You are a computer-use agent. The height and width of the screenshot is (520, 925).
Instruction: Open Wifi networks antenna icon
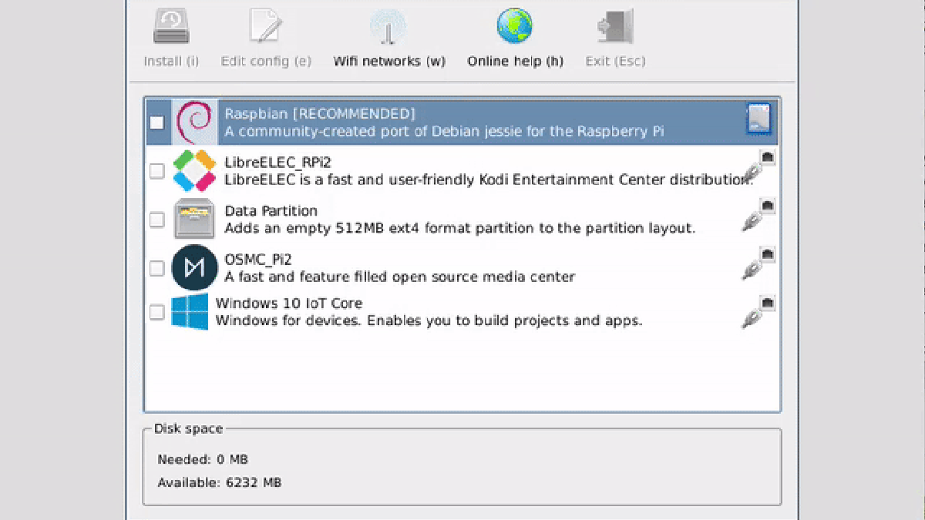click(389, 25)
